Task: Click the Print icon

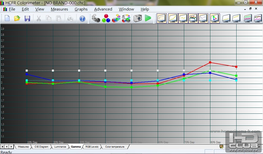Action: click(70, 18)
